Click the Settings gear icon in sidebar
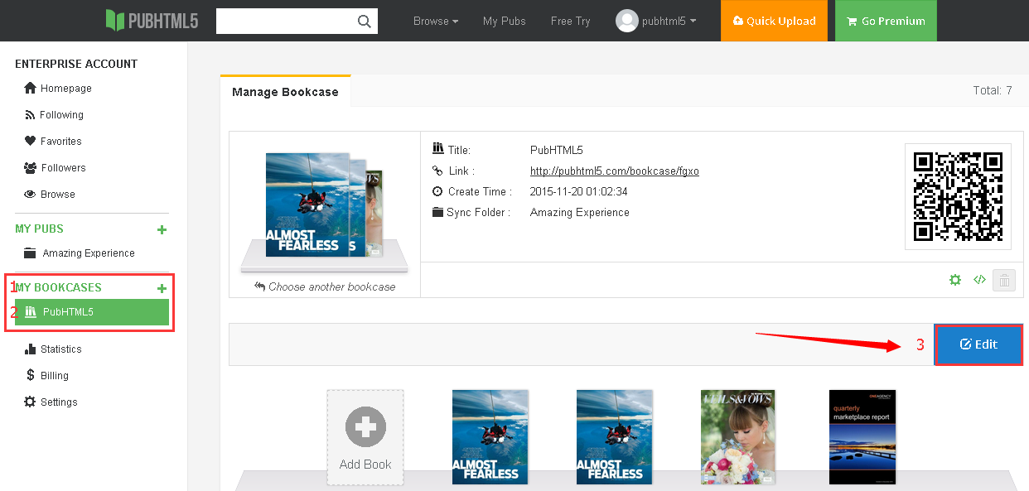1029x491 pixels. pyautogui.click(x=31, y=402)
